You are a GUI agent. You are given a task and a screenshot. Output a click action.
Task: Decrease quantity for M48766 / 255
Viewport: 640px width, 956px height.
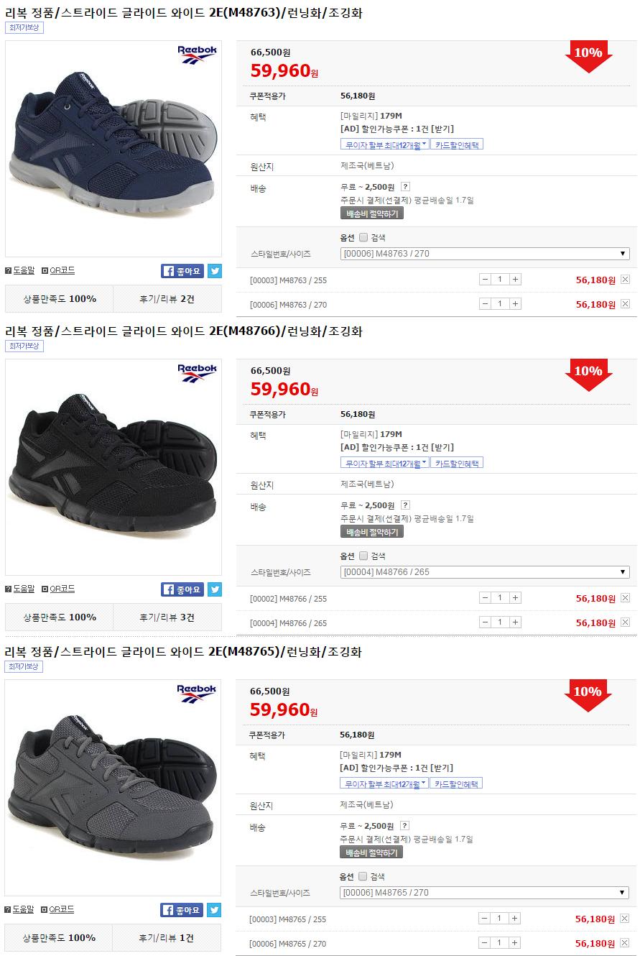coord(486,598)
